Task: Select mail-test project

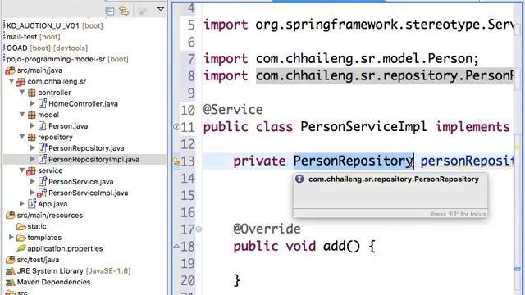Action: click(x=34, y=37)
